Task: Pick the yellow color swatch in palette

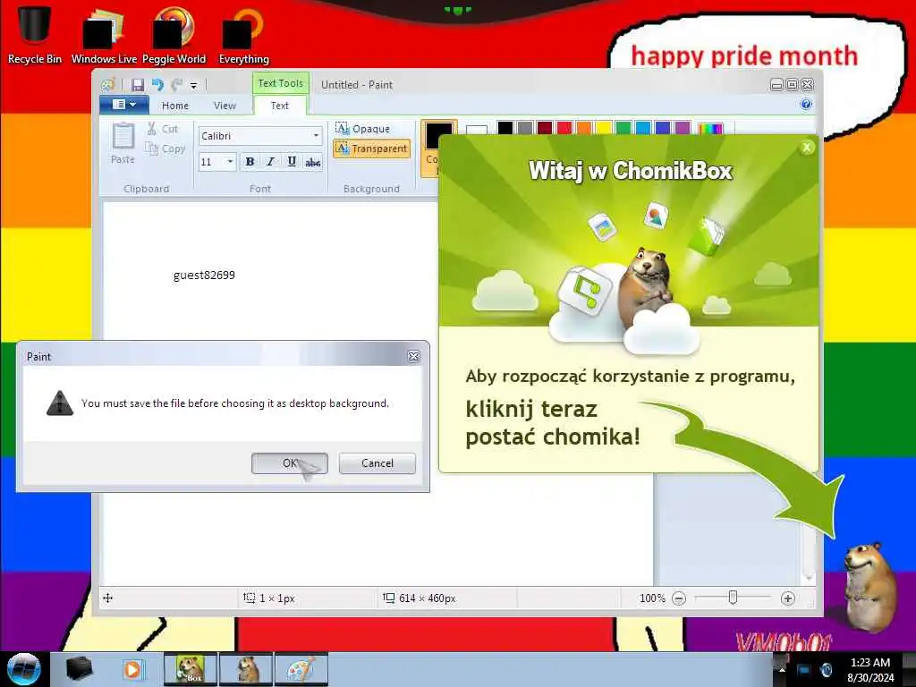Action: click(x=604, y=127)
